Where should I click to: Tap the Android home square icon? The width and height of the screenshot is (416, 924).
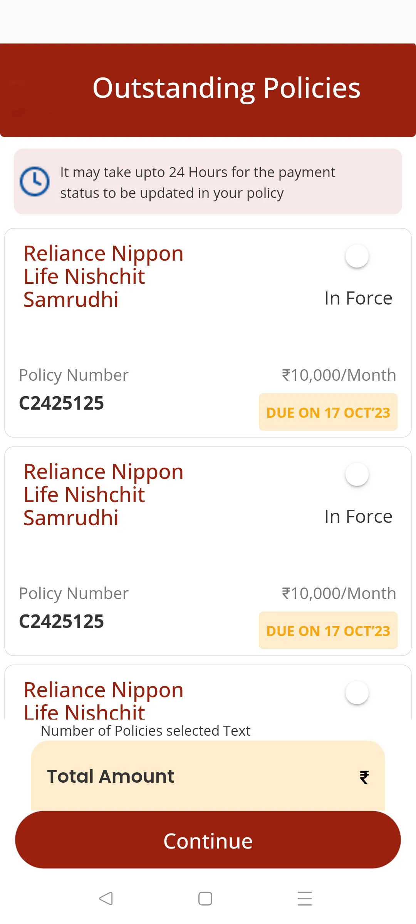coord(205,899)
